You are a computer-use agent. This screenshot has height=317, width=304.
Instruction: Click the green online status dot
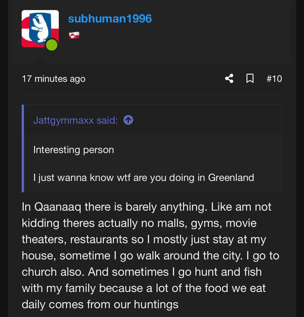[x=52, y=45]
